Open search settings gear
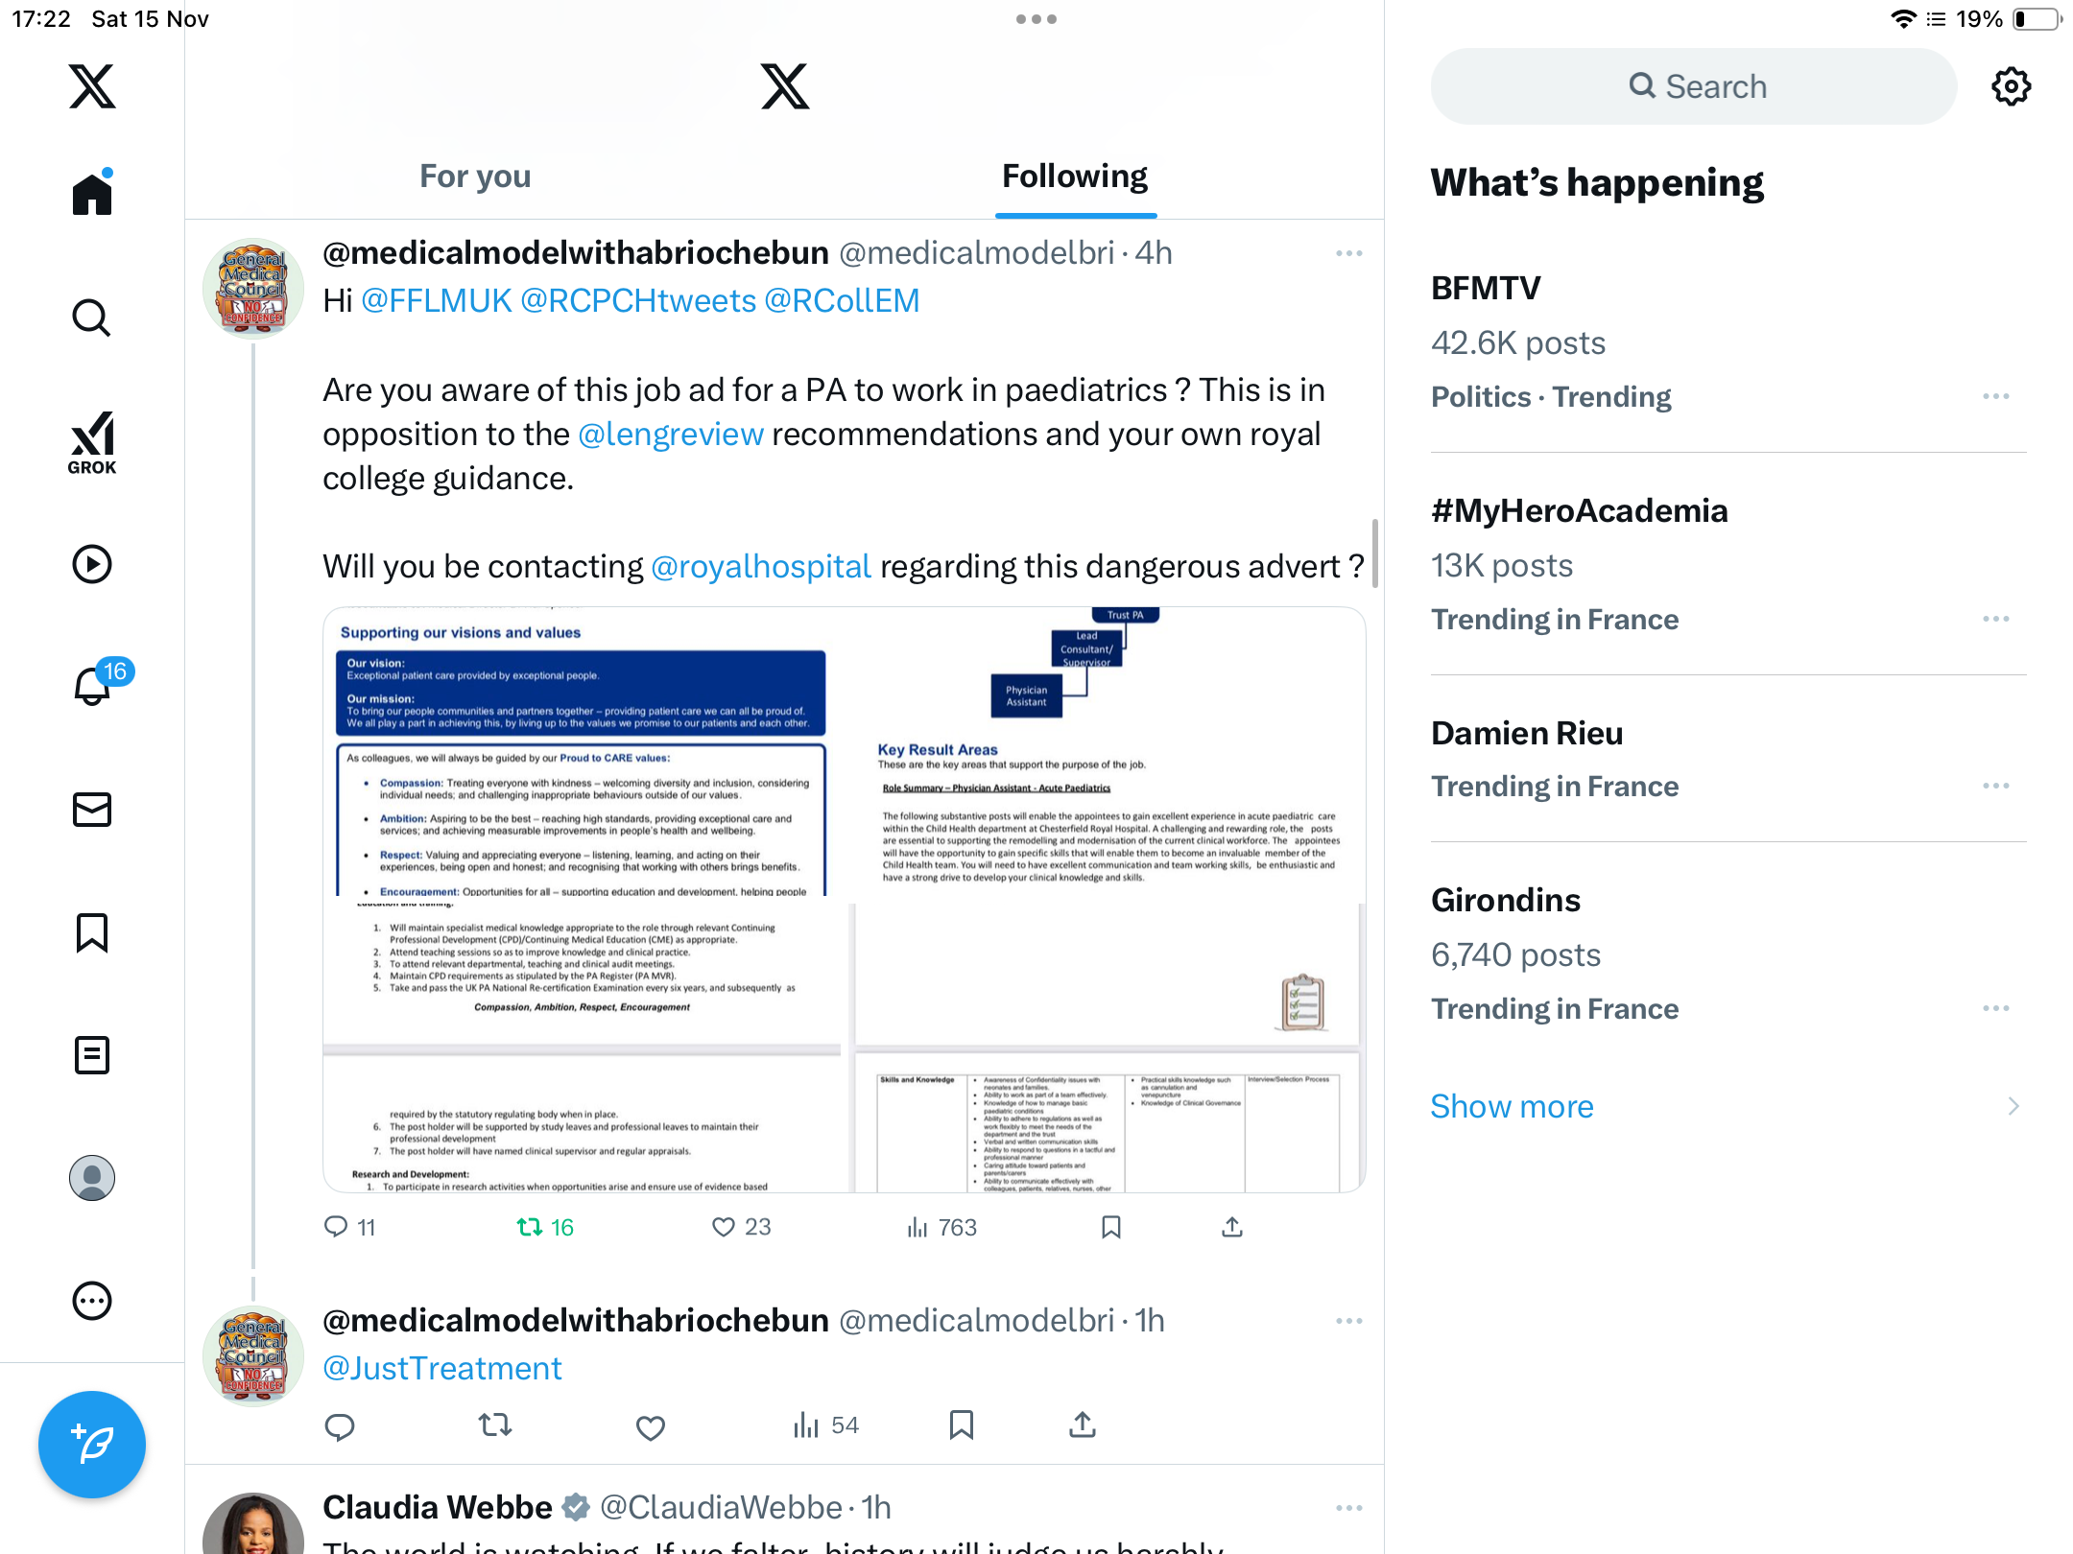This screenshot has height=1554, width=2073. coord(2011,86)
